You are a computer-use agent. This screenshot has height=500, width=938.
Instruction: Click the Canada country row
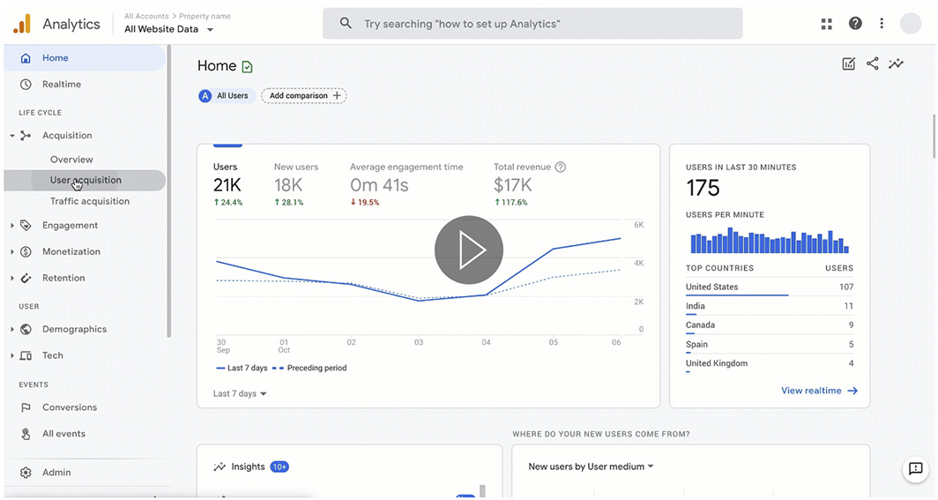point(770,326)
